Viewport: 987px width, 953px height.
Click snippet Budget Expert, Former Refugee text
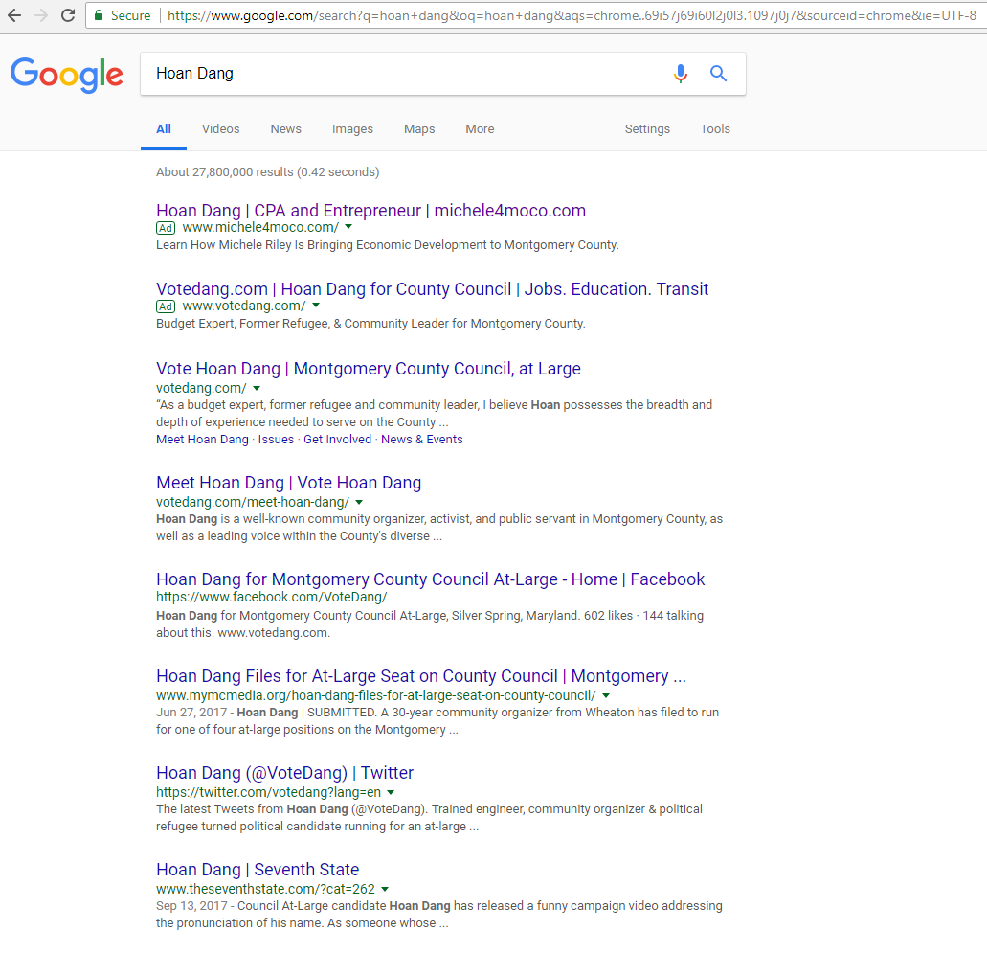pos(370,324)
